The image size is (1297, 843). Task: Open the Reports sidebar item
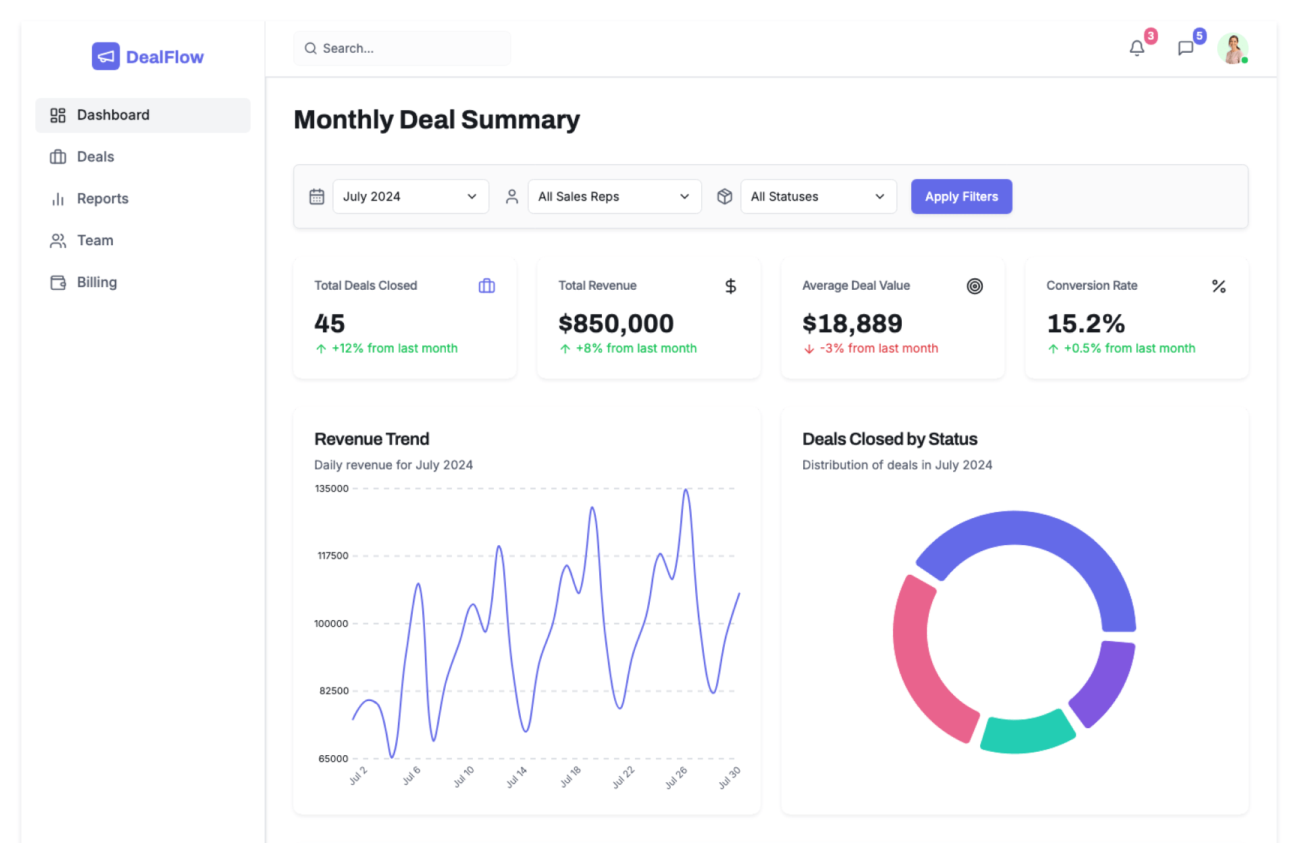tap(102, 199)
